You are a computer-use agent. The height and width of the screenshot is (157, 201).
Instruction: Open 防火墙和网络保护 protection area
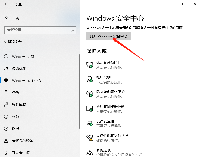(110, 92)
